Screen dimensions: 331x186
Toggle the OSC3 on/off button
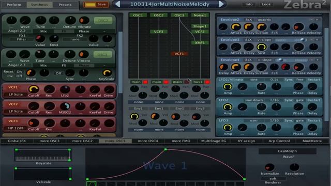tap(102, 54)
